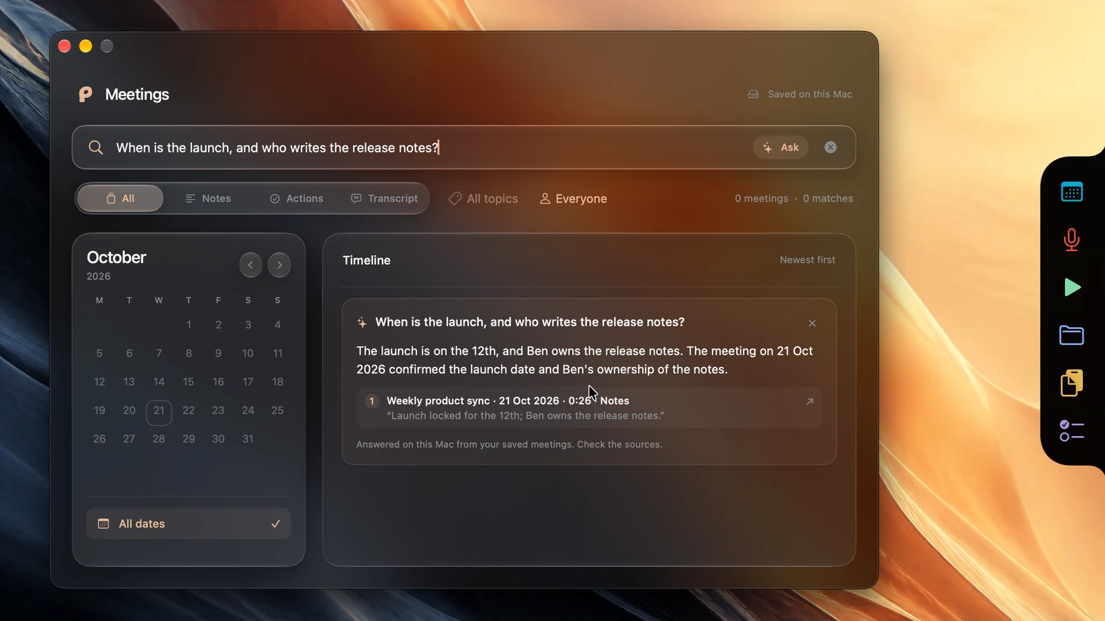Minimize the Meetings window
The width and height of the screenshot is (1105, 621).
click(86, 46)
